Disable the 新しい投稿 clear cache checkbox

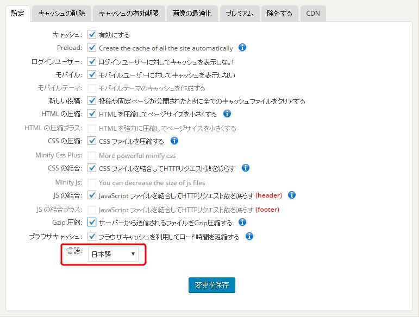tap(92, 101)
